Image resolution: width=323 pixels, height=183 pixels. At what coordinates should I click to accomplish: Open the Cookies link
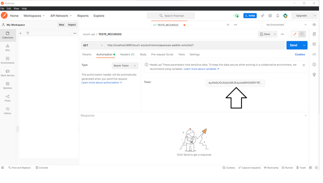(300, 55)
